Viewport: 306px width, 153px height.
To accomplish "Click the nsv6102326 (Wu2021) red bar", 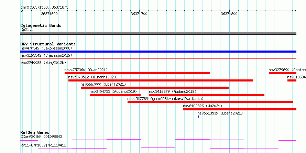I will tap(240, 109).
